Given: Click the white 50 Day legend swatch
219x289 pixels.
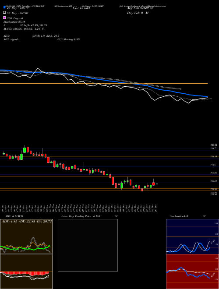Looking at the screenshot, I should [4, 13].
